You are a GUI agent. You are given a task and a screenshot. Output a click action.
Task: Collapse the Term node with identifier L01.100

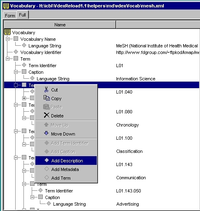[16, 131]
